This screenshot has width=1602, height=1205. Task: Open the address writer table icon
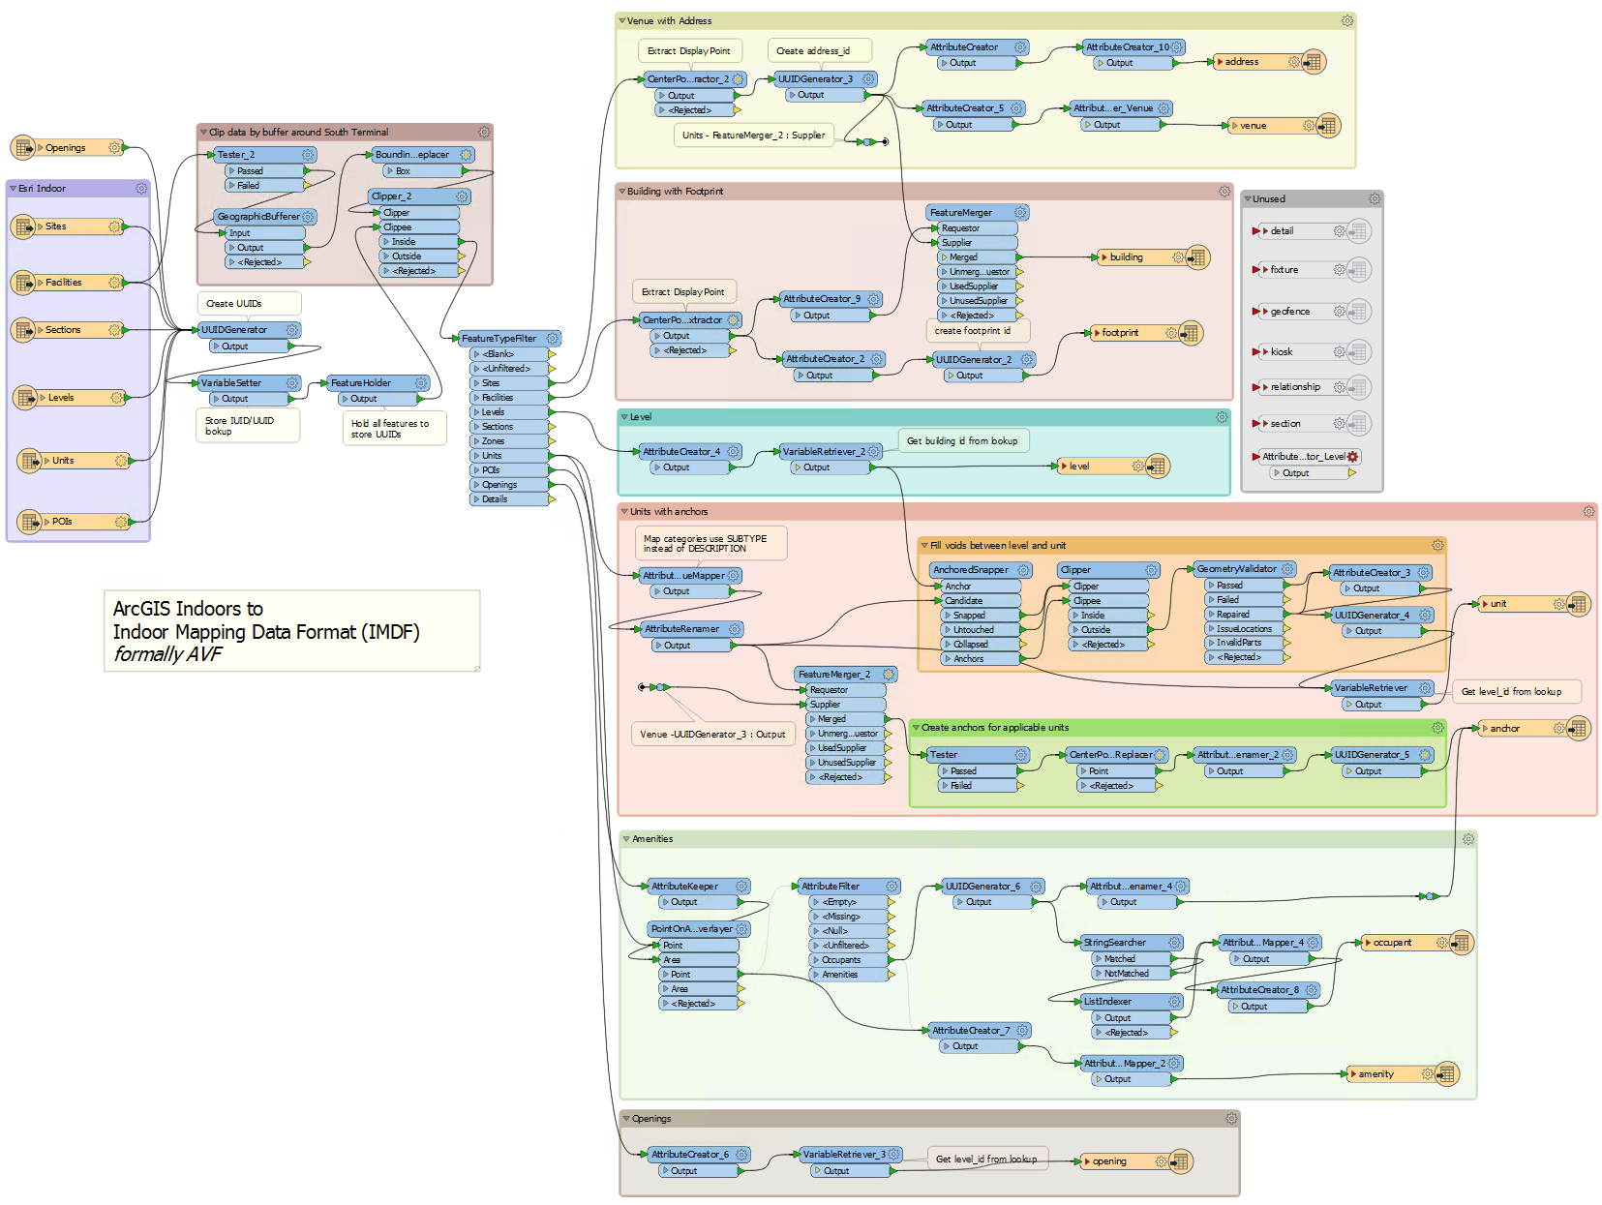1314,62
